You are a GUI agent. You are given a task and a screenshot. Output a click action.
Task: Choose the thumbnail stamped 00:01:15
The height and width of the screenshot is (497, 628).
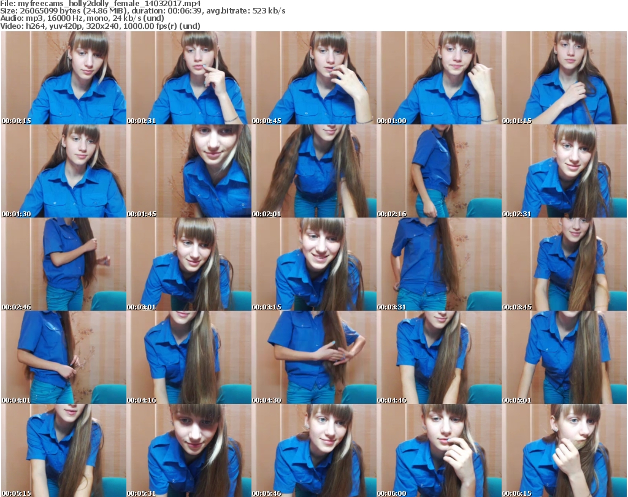click(x=564, y=78)
